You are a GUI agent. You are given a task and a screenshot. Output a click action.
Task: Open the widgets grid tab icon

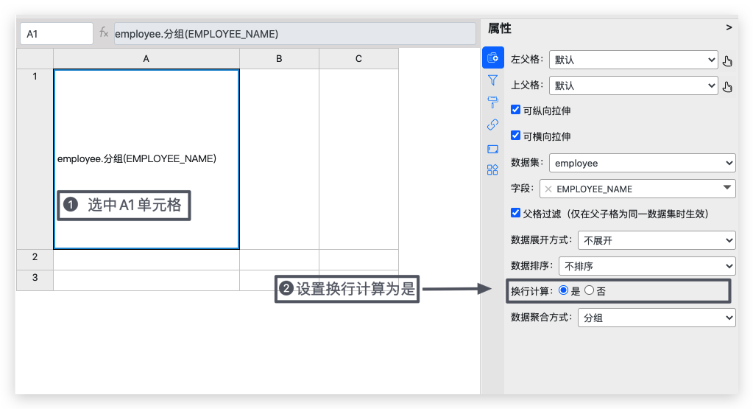492,169
